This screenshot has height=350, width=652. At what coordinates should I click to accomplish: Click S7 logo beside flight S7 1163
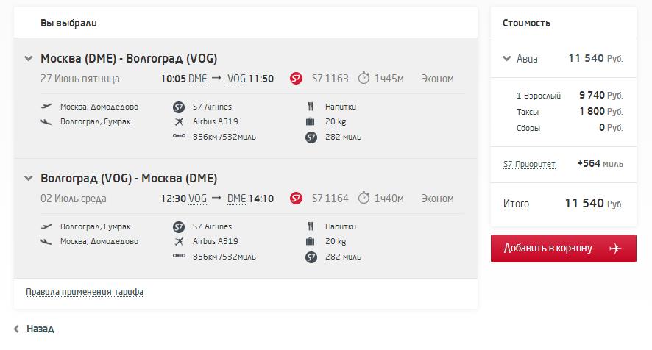[297, 79]
